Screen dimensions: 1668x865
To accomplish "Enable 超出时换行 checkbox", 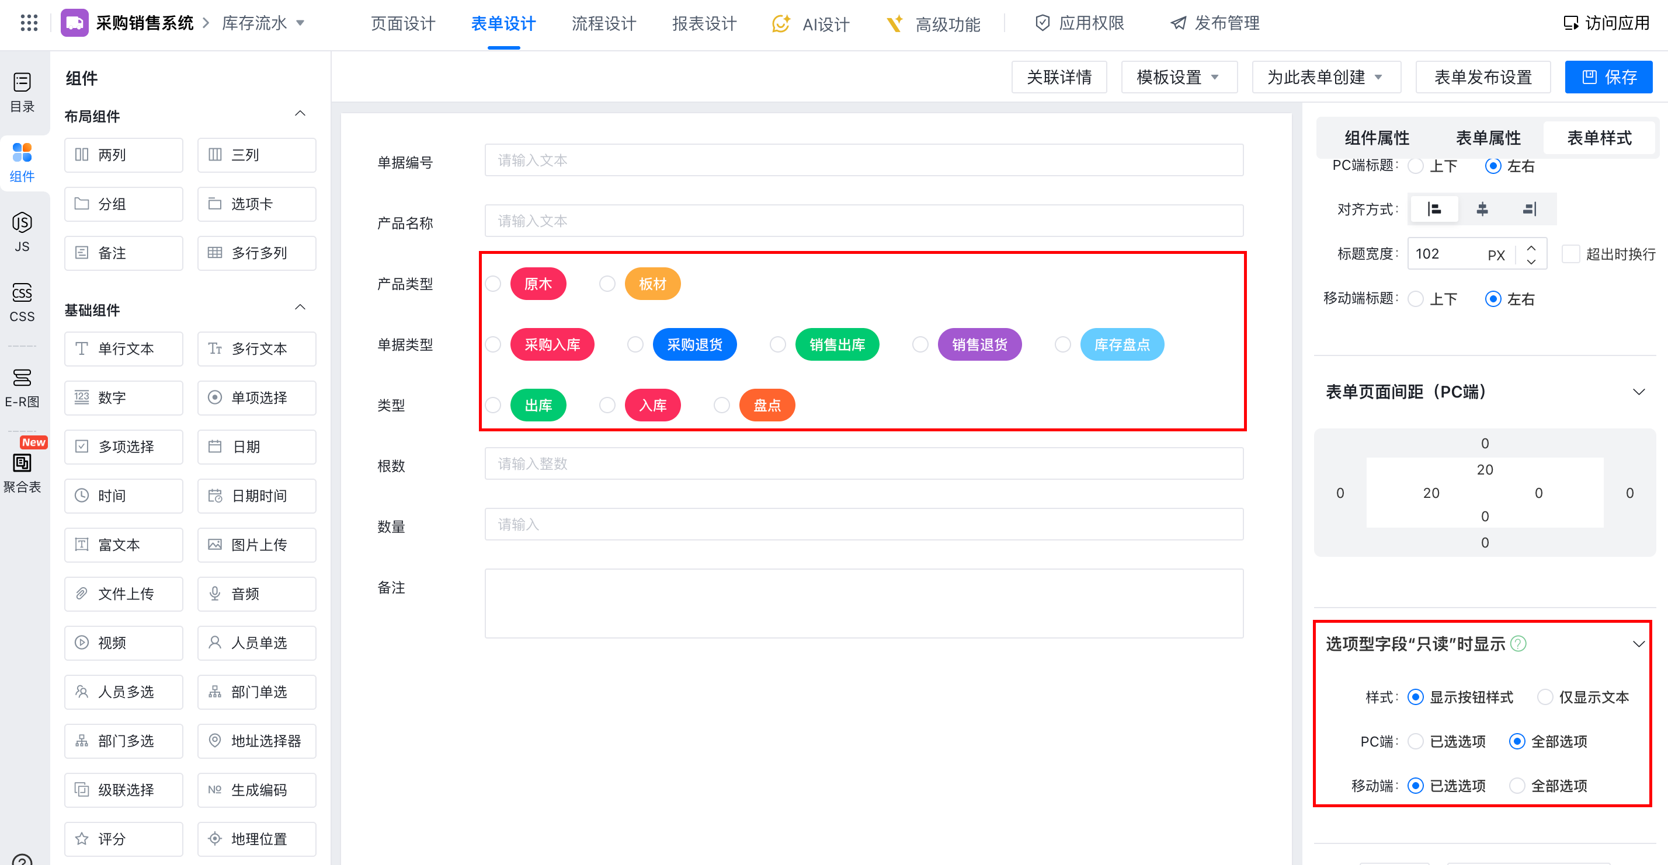I will tap(1570, 254).
